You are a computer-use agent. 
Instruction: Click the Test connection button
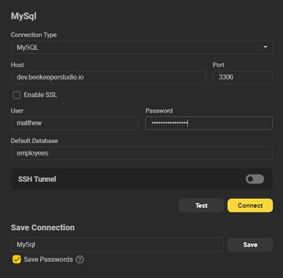tap(201, 206)
